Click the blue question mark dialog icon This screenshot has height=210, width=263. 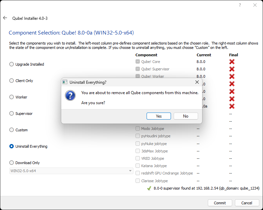click(70, 96)
